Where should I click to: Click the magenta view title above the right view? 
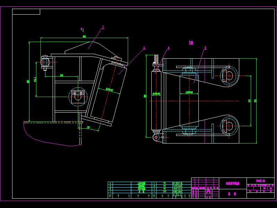click(x=191, y=43)
